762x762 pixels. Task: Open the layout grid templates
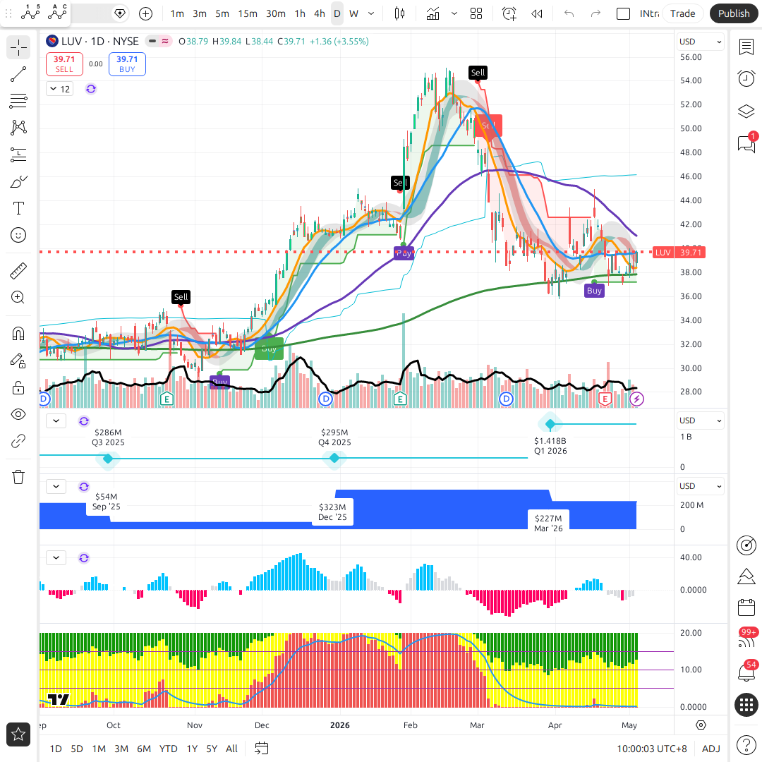(476, 13)
